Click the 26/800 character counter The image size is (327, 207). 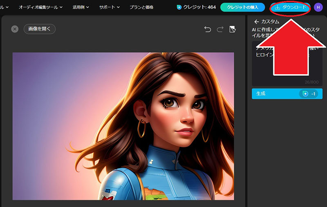[311, 82]
